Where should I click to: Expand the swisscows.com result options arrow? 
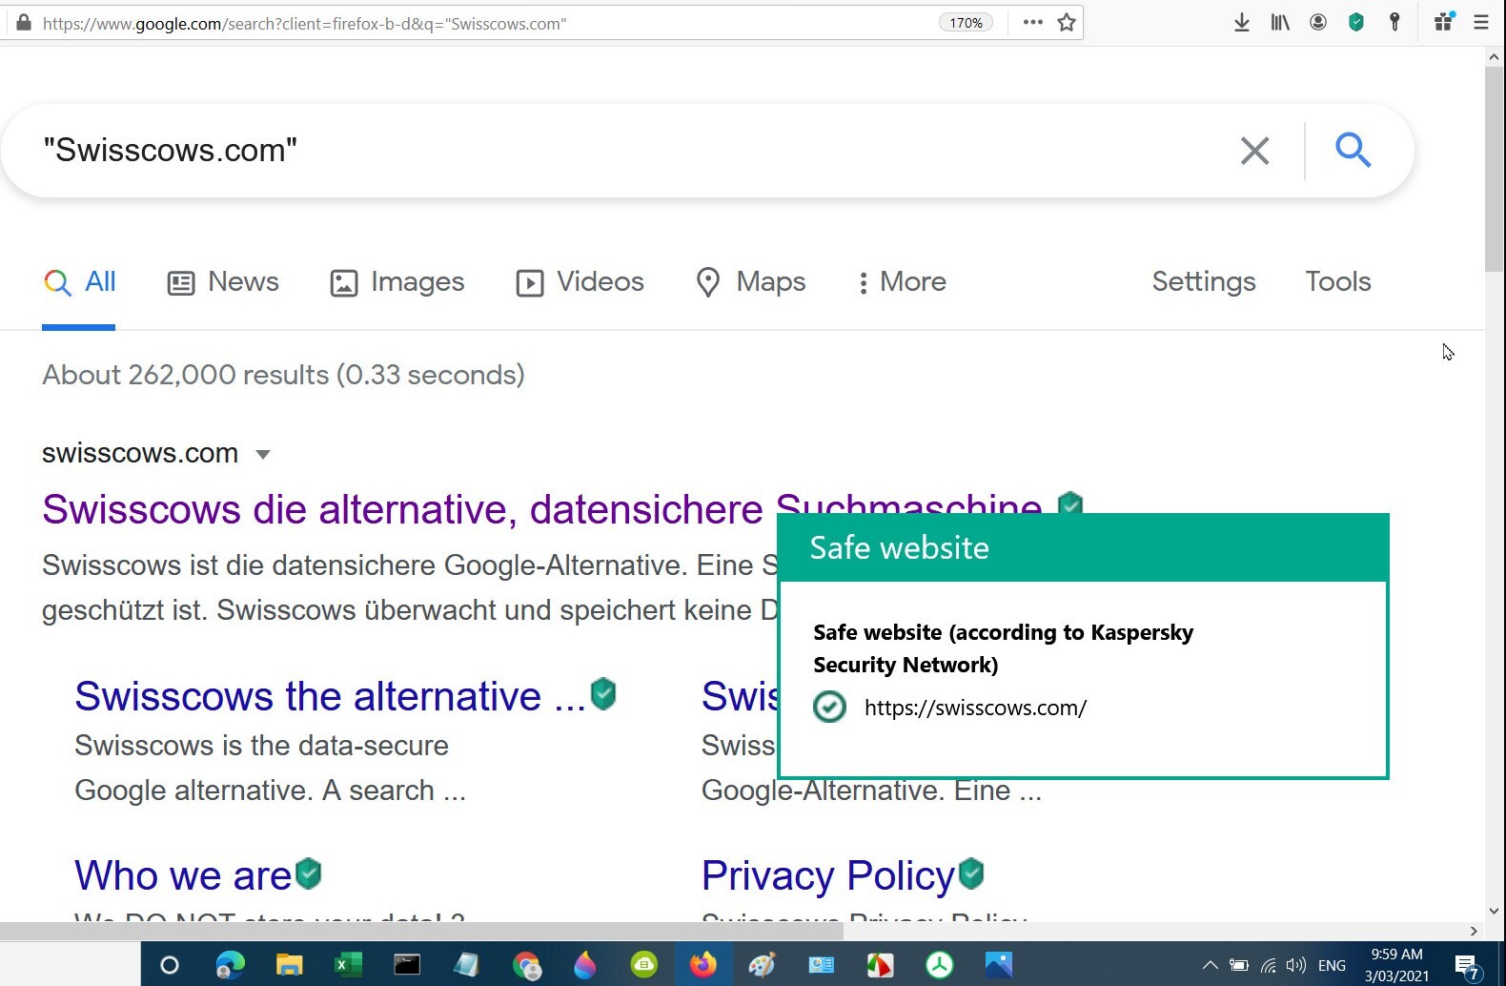pyautogui.click(x=263, y=455)
